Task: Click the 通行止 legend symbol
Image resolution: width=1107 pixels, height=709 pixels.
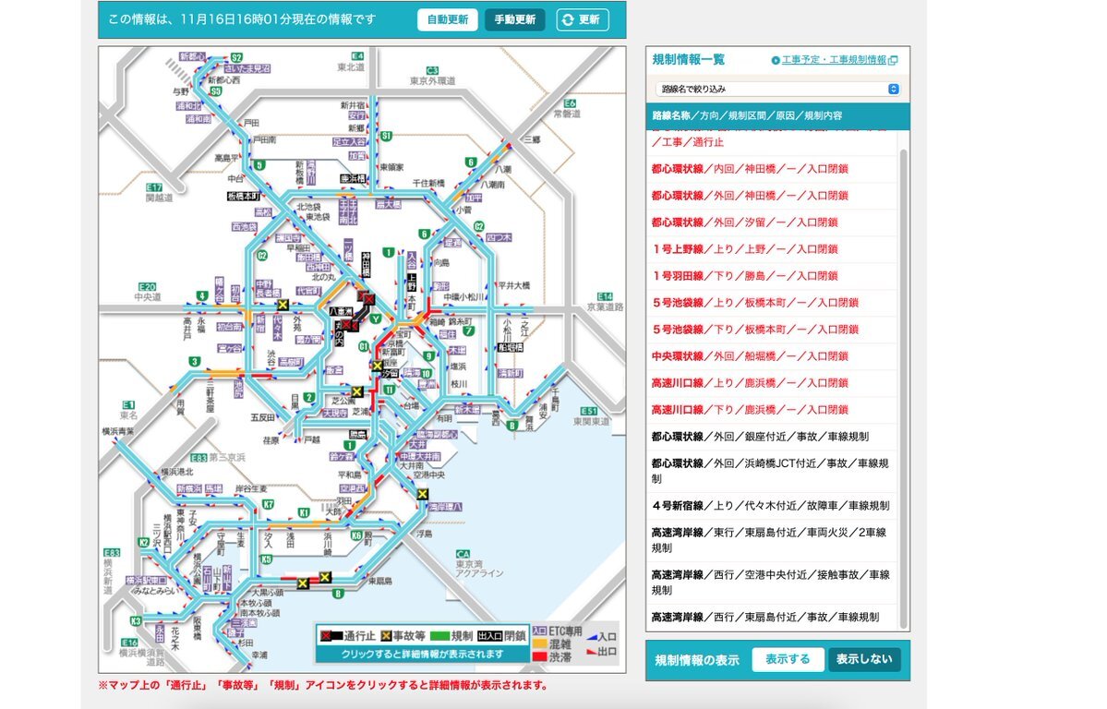Action: coord(331,635)
